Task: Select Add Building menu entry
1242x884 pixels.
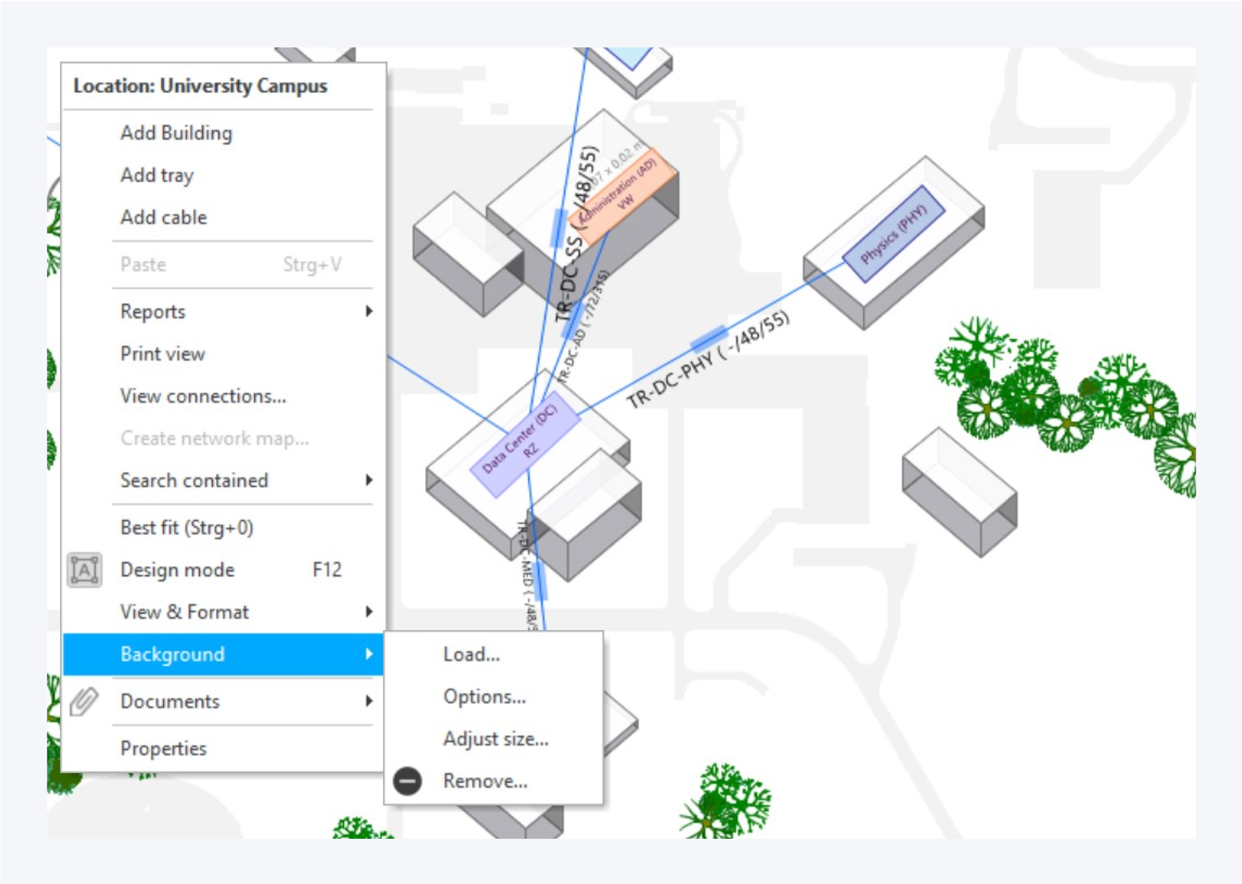Action: pyautogui.click(x=176, y=133)
